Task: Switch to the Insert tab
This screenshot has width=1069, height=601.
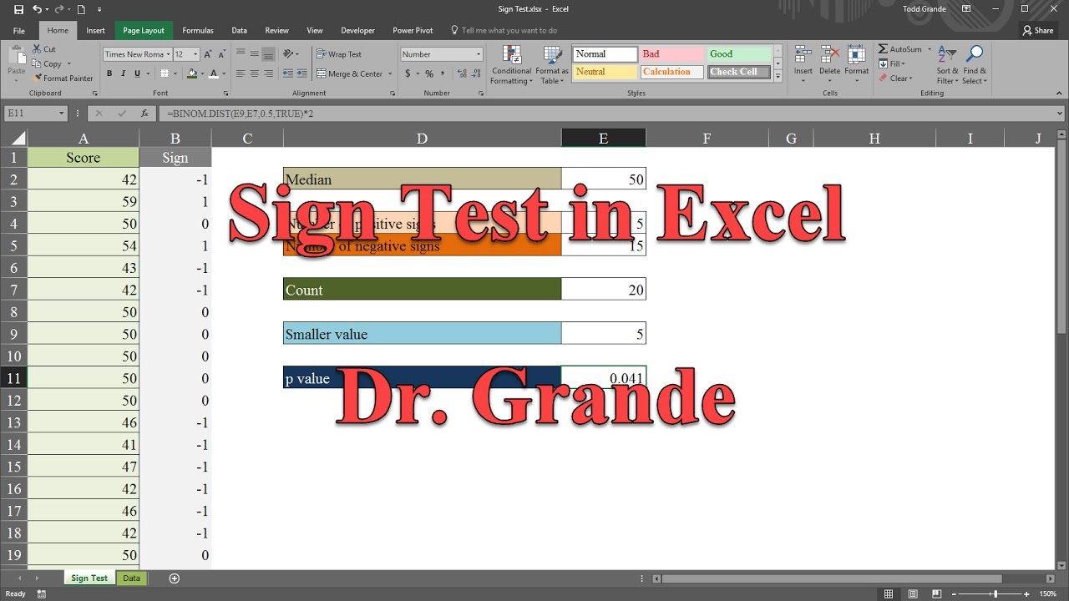Action: pos(95,30)
